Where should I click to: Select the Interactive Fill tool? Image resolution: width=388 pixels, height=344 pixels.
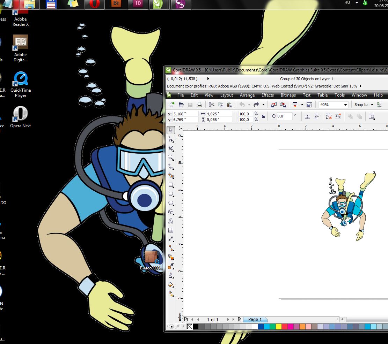[x=171, y=293]
